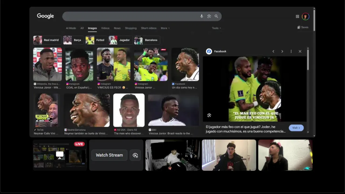Open the Neymar Calls Vini TikTok thumbnail
This screenshot has width=345, height=194.
coord(47,110)
